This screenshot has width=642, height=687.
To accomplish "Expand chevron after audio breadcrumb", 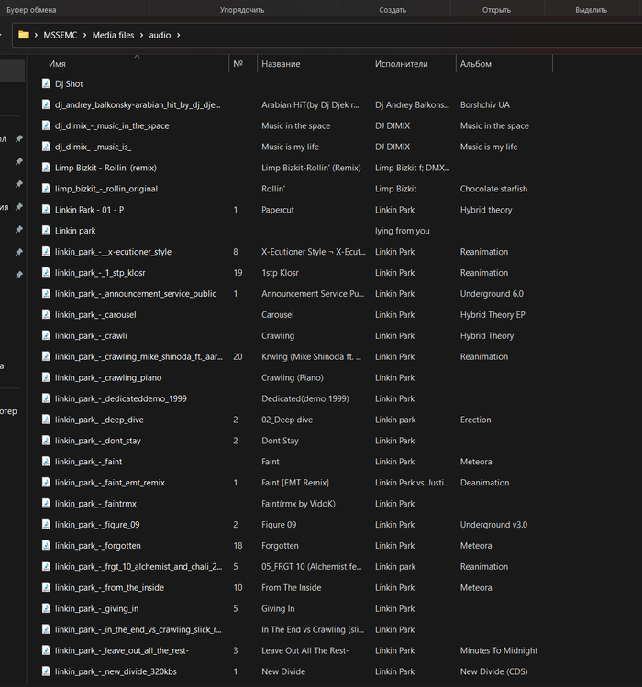I will [x=178, y=35].
